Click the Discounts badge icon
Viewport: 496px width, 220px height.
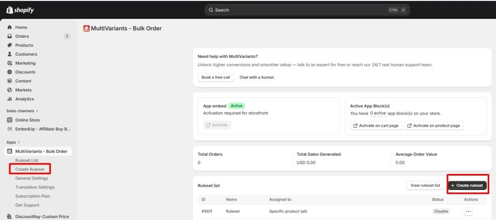(10, 72)
